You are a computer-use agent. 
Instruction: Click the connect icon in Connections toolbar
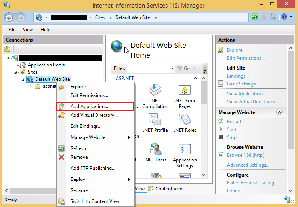coord(7,49)
